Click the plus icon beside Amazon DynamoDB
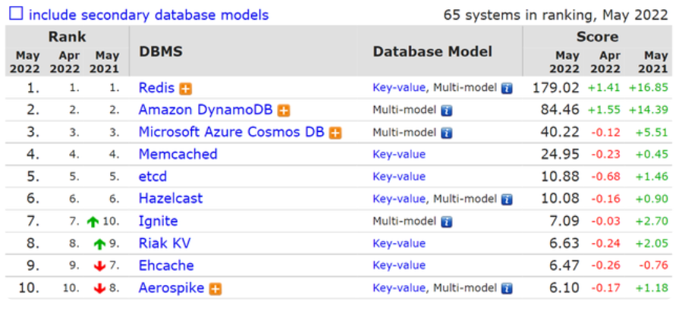This screenshot has height=310, width=682. [284, 111]
